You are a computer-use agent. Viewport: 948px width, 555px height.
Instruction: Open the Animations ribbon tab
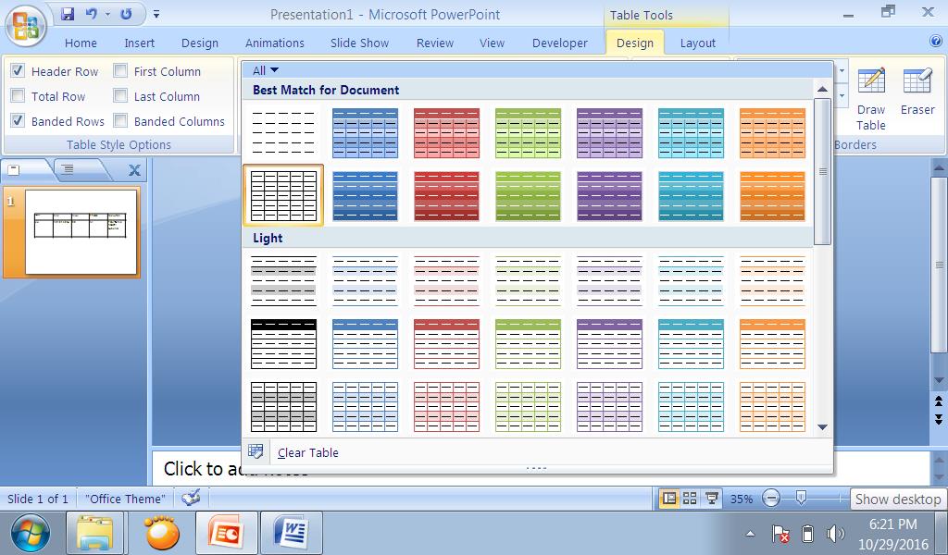click(x=274, y=43)
